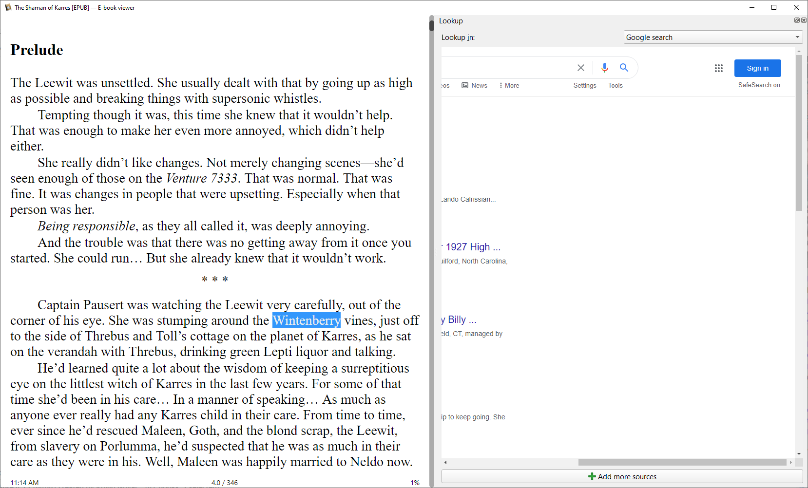Start voice search with the microphone icon

coord(604,68)
